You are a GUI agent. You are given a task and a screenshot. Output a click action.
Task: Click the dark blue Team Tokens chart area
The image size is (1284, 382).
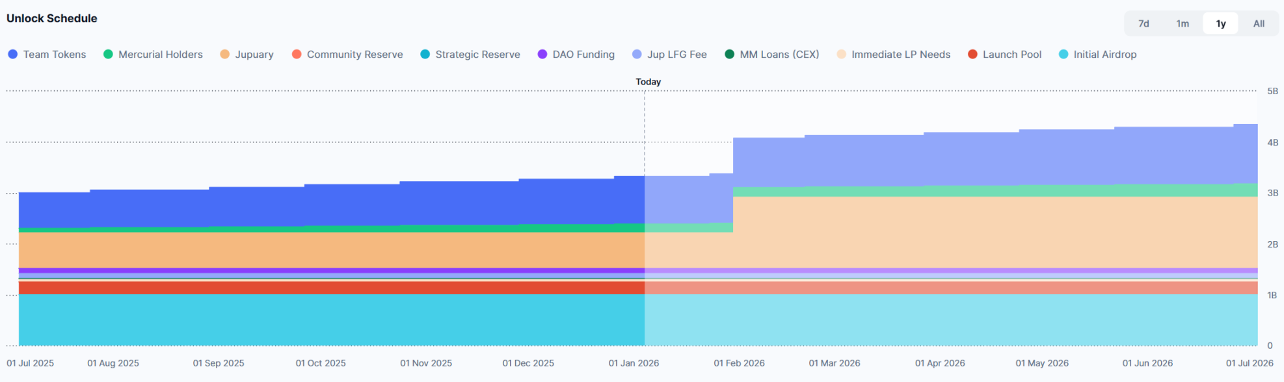pyautogui.click(x=325, y=207)
